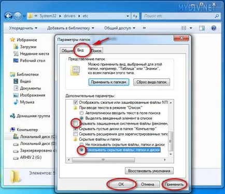This screenshot has width=225, height=194.
Task: Click the Скрытые файлы и папки folder item
Action: (x=97, y=139)
